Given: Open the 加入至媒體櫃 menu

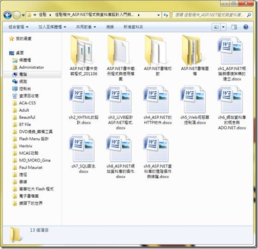Looking at the screenshot, I should 52,27.
